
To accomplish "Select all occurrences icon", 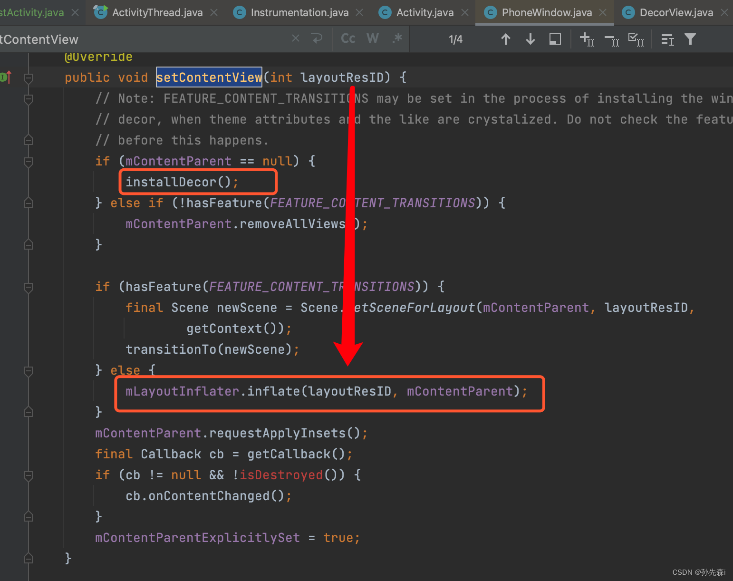I will click(636, 39).
